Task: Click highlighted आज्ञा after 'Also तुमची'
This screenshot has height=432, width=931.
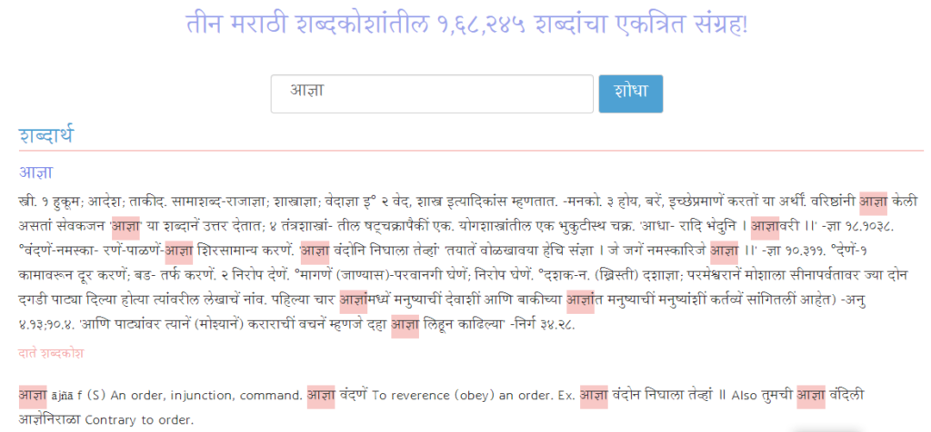Action: pos(810,396)
